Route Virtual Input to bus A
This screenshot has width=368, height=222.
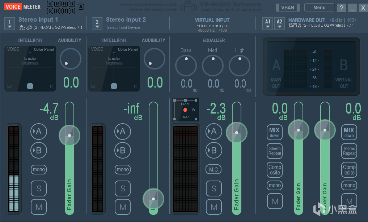[x=213, y=131]
